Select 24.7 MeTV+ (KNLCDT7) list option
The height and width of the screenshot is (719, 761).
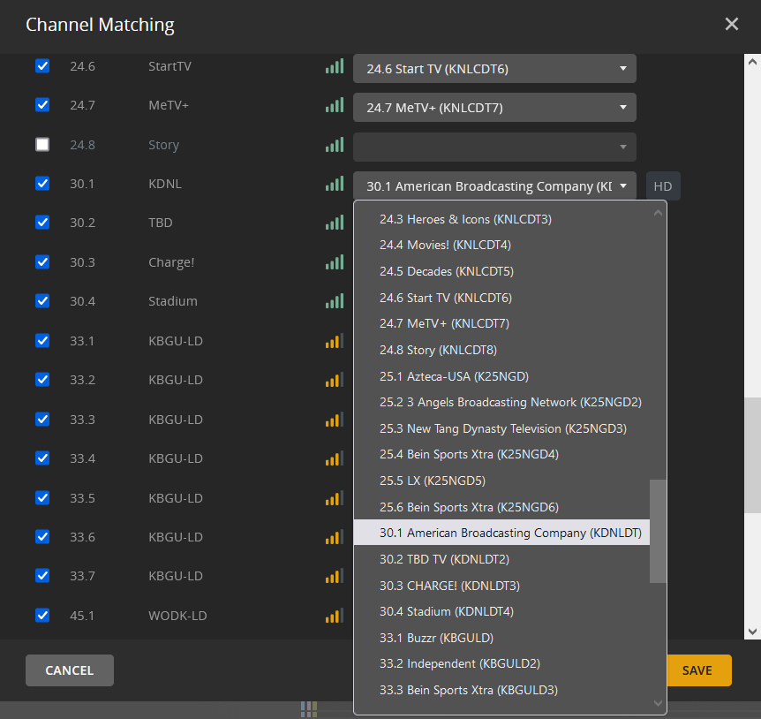(501, 323)
